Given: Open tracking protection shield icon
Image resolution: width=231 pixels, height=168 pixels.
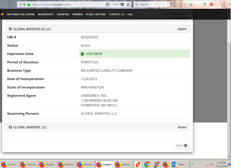Looking at the screenshot, I should 25,5.
